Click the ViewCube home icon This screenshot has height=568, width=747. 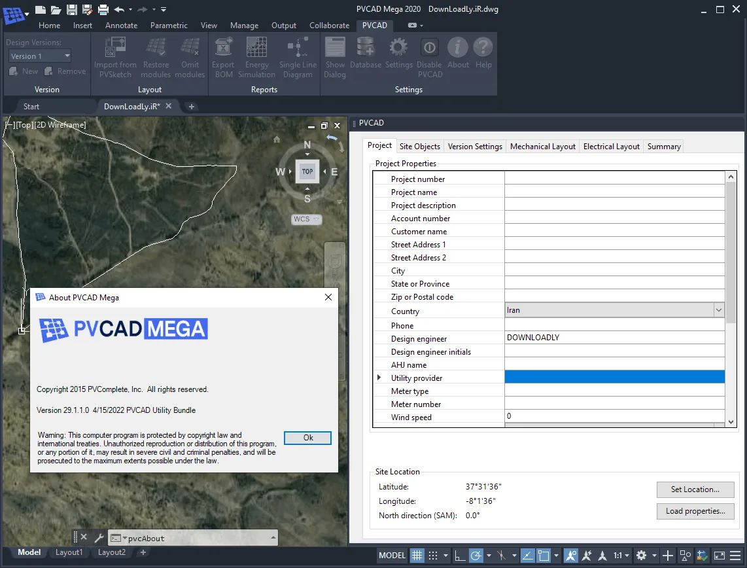pos(277,139)
